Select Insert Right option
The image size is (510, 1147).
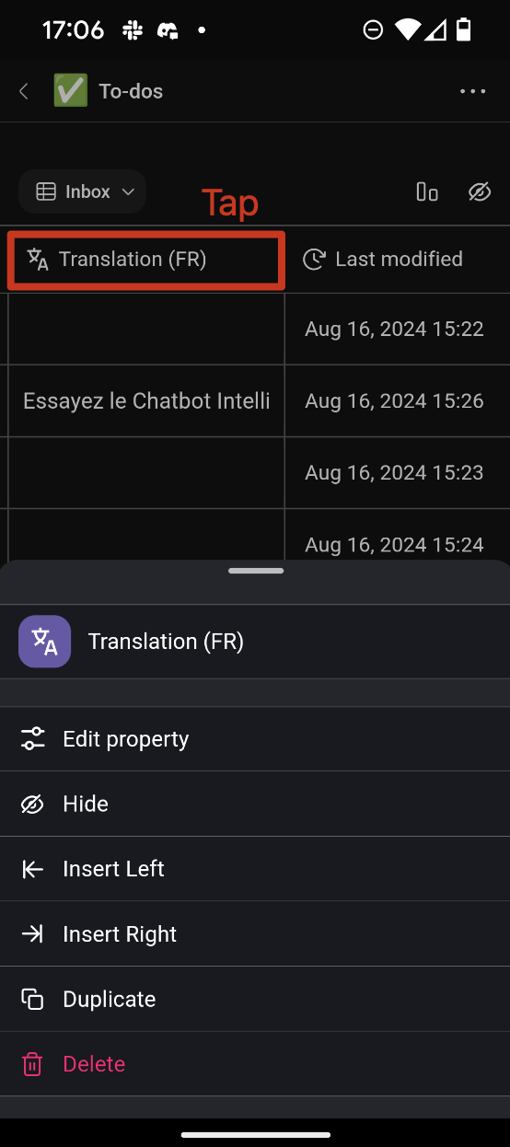255,934
